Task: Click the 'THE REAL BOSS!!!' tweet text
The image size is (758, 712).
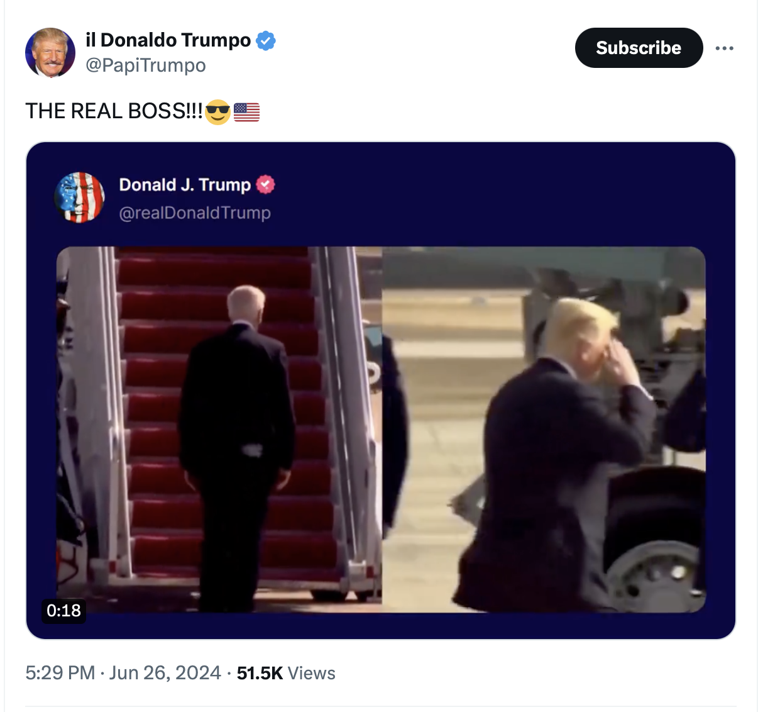Action: click(114, 111)
